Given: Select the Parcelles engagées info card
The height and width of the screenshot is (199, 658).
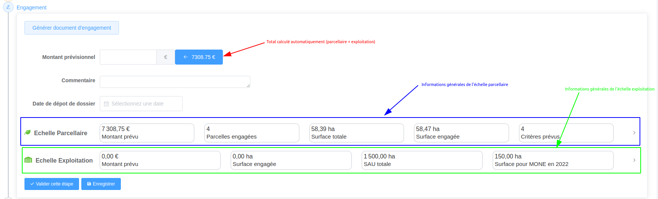Looking at the screenshot, I should [x=251, y=133].
